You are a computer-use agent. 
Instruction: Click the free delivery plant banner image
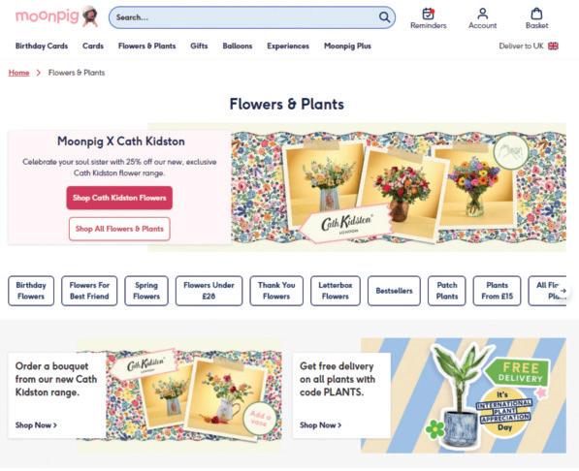pos(464,395)
